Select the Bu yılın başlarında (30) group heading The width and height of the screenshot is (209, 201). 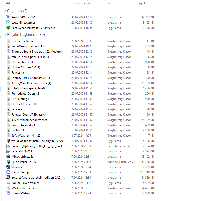click(26, 35)
